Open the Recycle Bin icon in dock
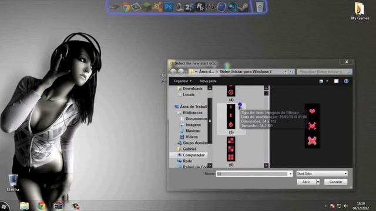This screenshot has width=376, height=211. click(x=260, y=7)
